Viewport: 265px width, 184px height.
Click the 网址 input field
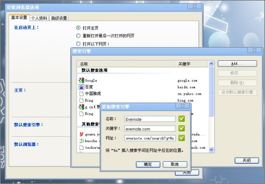click(x=150, y=138)
